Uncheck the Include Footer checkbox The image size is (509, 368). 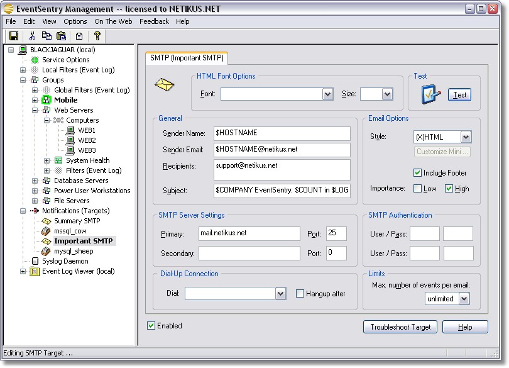click(417, 172)
